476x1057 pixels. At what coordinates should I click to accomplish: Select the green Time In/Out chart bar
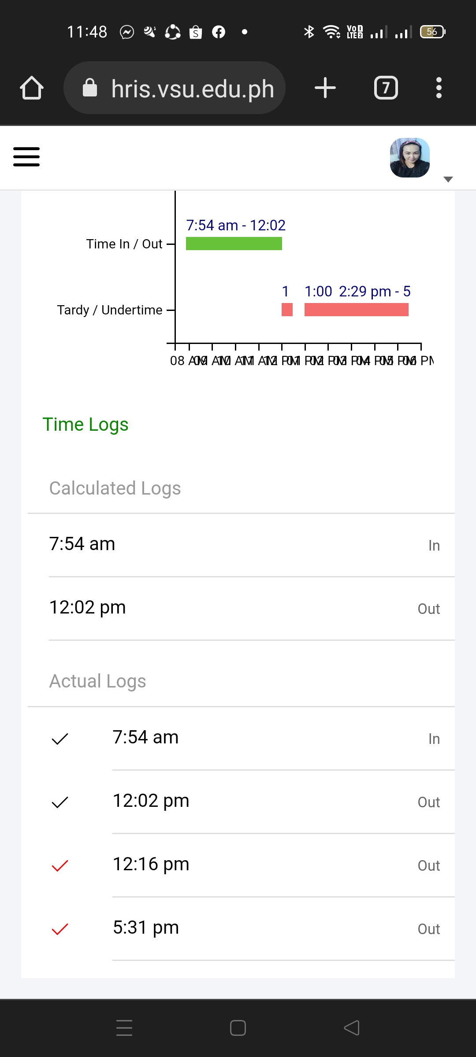tap(234, 244)
